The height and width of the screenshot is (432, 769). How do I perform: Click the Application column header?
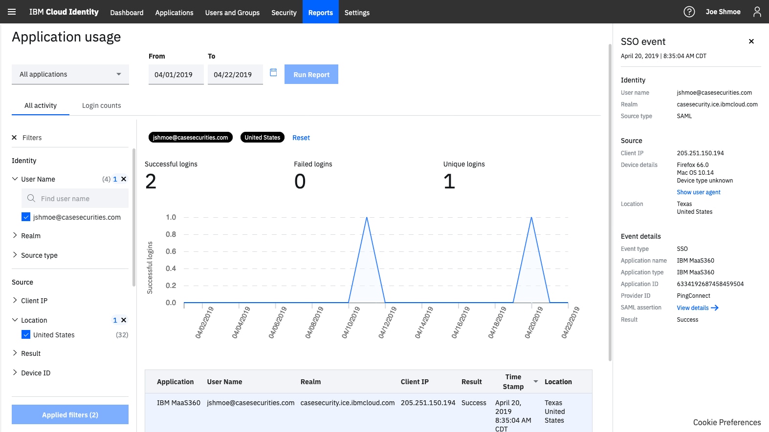(175, 382)
